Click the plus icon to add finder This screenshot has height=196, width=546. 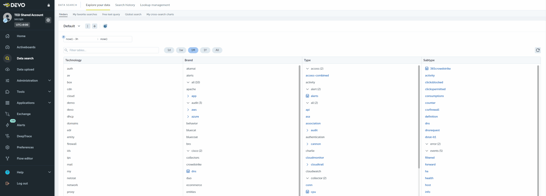tap(95, 26)
